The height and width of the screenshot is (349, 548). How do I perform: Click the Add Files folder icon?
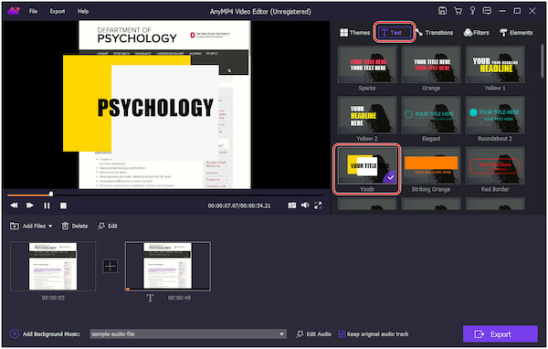point(15,226)
